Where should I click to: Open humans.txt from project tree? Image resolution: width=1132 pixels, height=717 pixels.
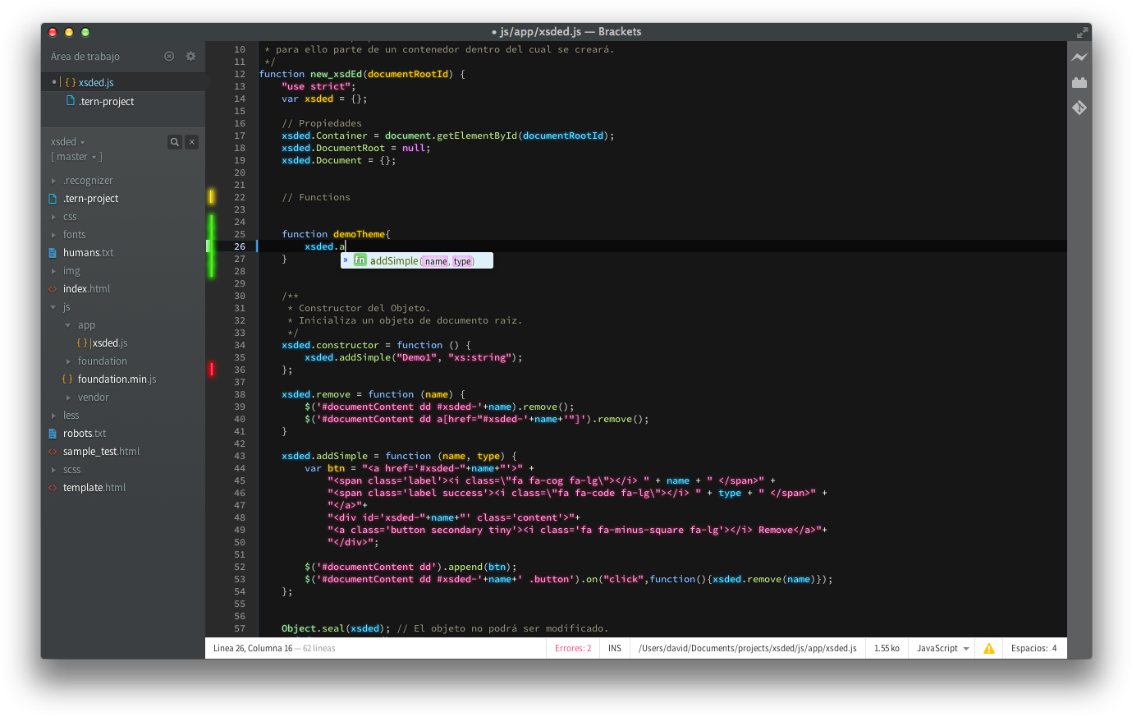88,253
